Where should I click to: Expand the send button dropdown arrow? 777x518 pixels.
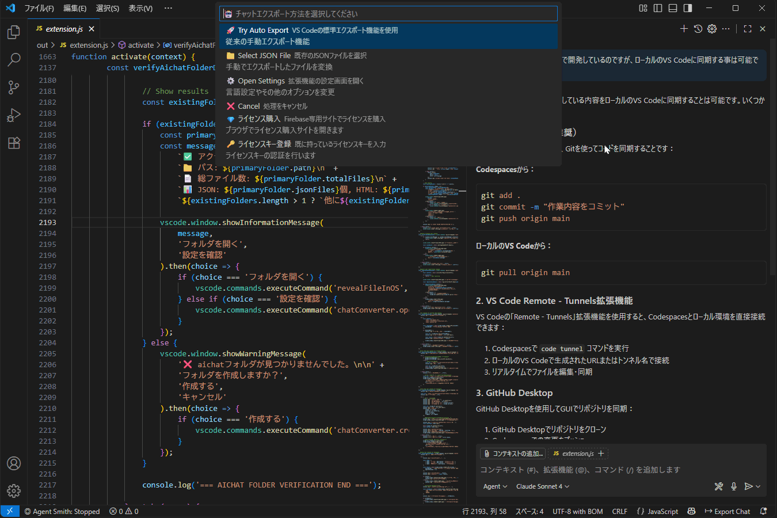coord(758,486)
